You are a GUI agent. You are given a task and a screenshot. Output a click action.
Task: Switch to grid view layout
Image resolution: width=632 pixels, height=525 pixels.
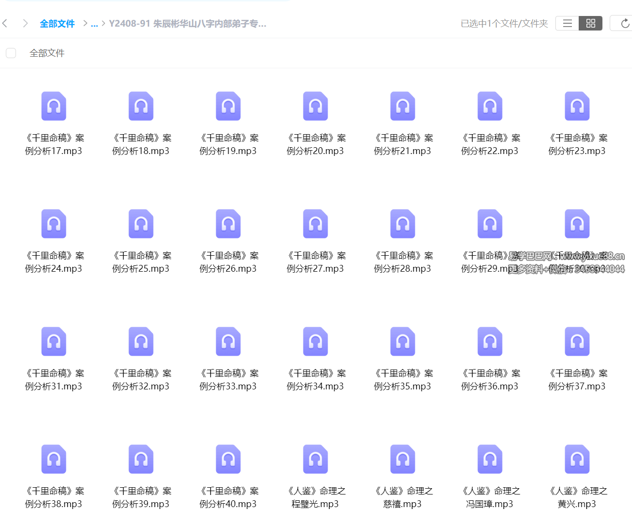click(590, 23)
